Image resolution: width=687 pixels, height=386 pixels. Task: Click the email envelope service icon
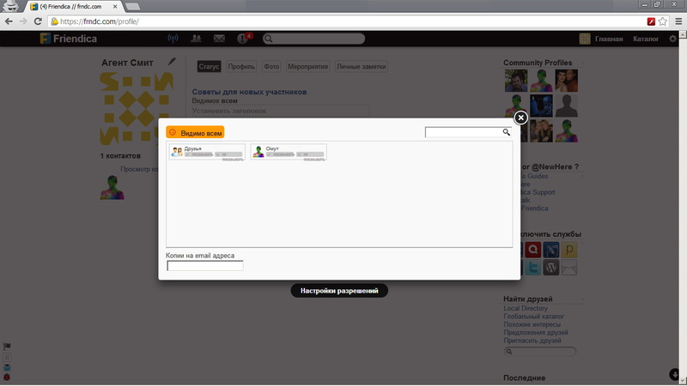coord(569,268)
